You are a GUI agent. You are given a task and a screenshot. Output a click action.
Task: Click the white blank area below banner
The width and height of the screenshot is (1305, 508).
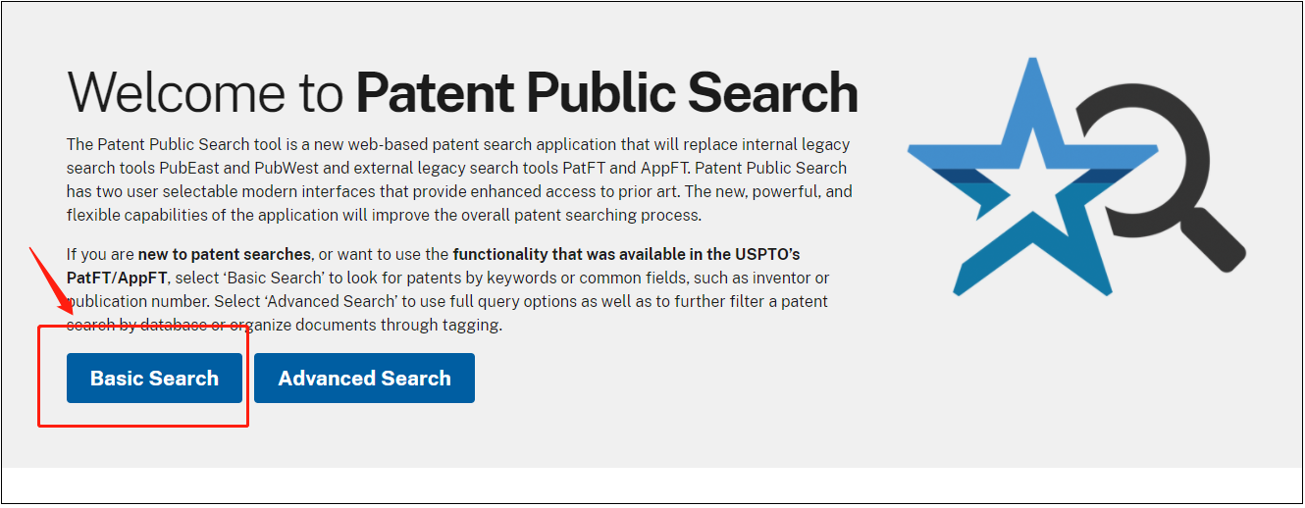click(x=652, y=485)
